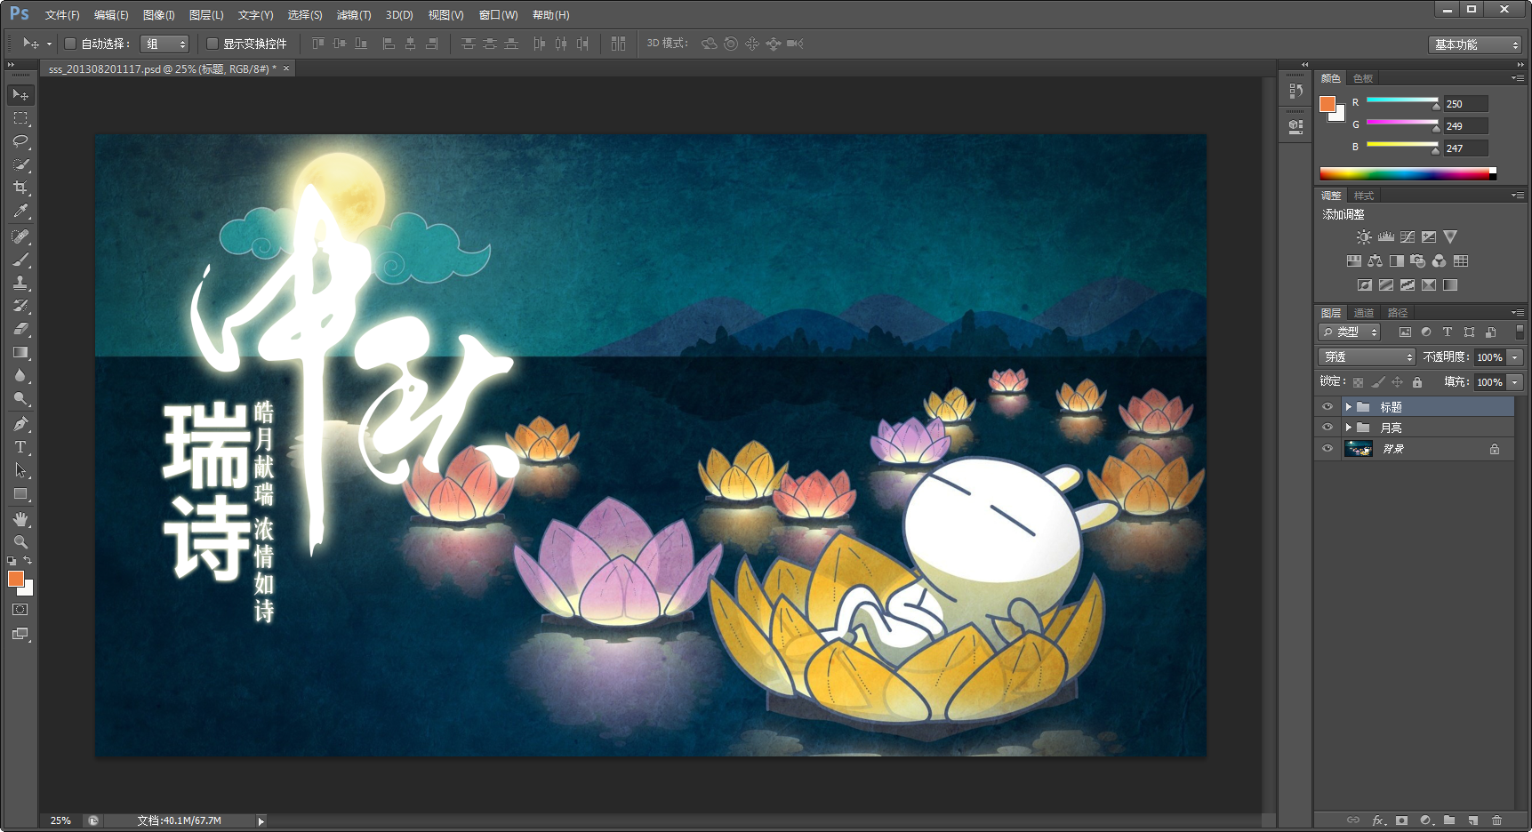Open the 组 auto-select dropdown
This screenshot has height=832, width=1532.
[x=164, y=44]
